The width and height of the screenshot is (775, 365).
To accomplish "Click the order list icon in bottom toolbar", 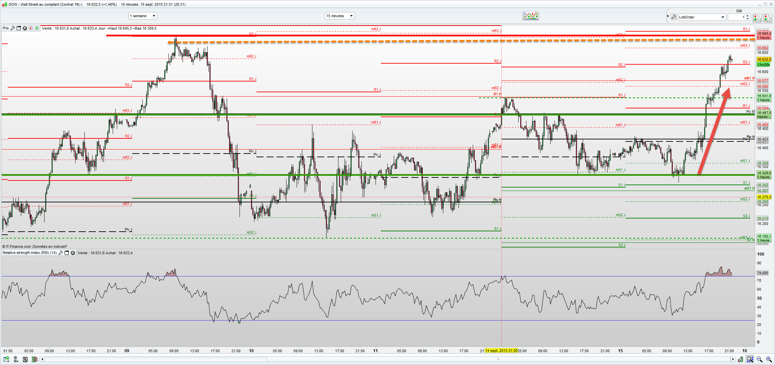I will (x=25, y=359).
